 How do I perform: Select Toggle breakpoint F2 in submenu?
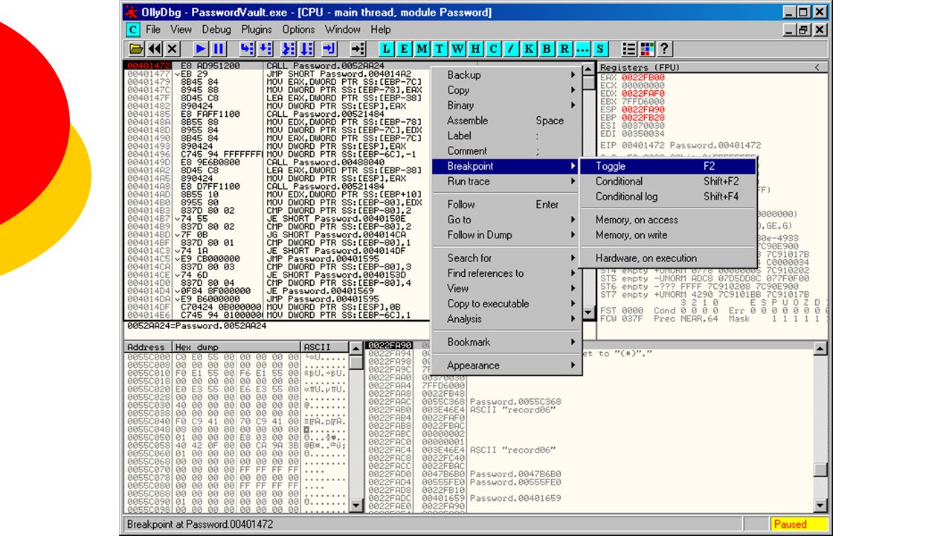tap(668, 166)
